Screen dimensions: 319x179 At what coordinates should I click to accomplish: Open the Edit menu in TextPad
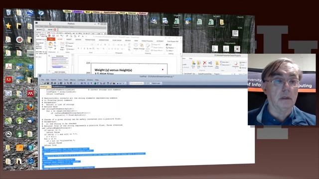[x=47, y=80]
